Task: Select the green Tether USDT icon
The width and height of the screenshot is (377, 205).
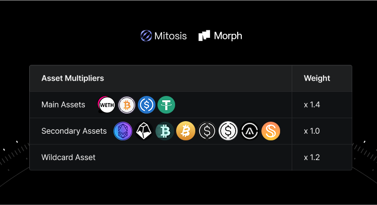Action: pos(167,105)
